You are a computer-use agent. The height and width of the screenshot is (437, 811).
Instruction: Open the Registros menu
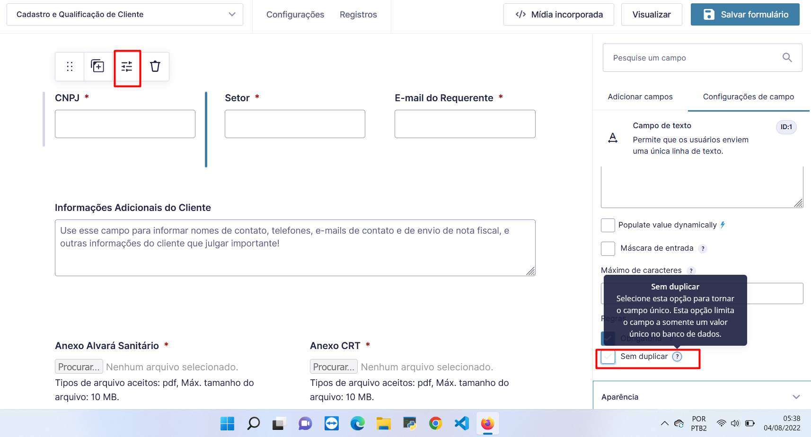tap(358, 15)
